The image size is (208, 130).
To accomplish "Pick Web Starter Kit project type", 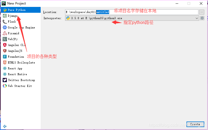I will [21, 86].
